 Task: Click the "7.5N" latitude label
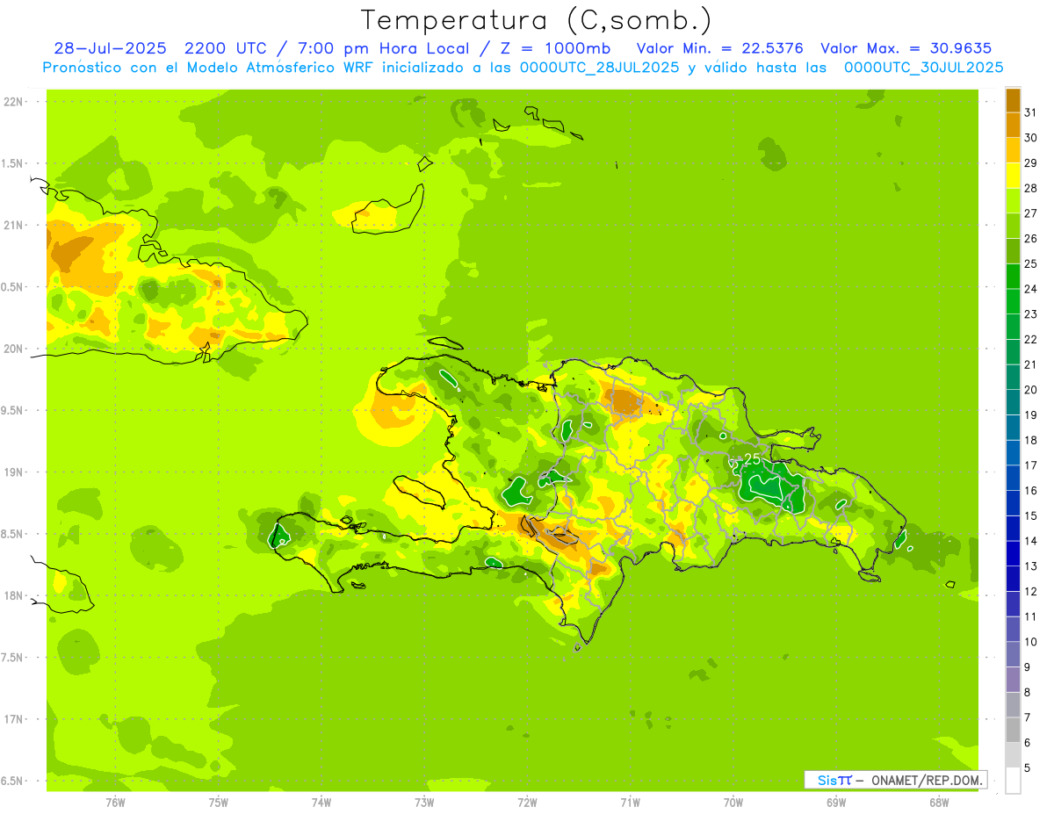click(13, 658)
